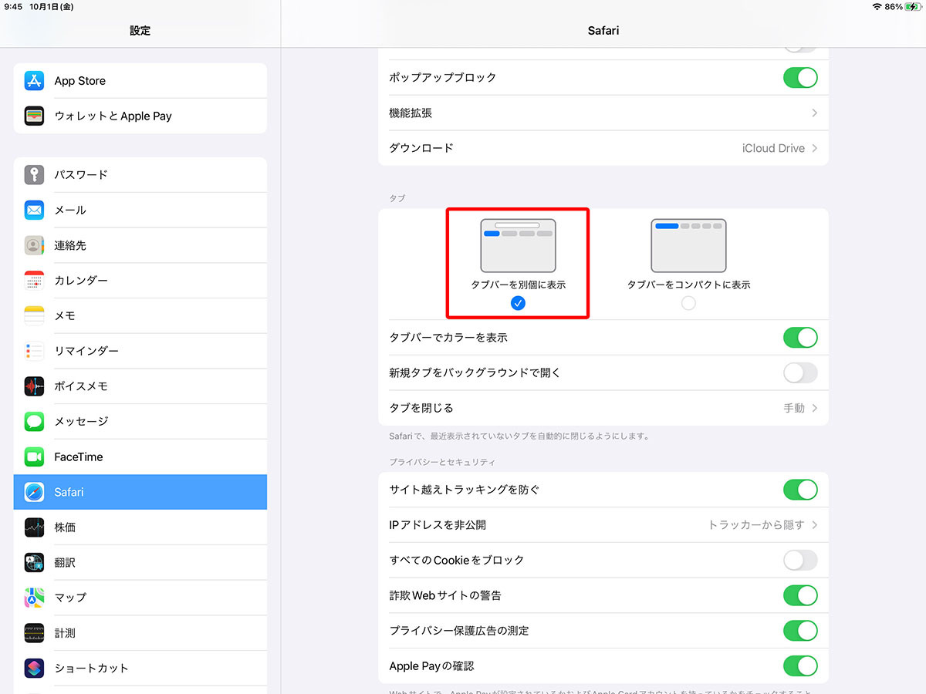This screenshot has width=926, height=694.
Task: Tap the iCloud Drive value
Action: (773, 148)
